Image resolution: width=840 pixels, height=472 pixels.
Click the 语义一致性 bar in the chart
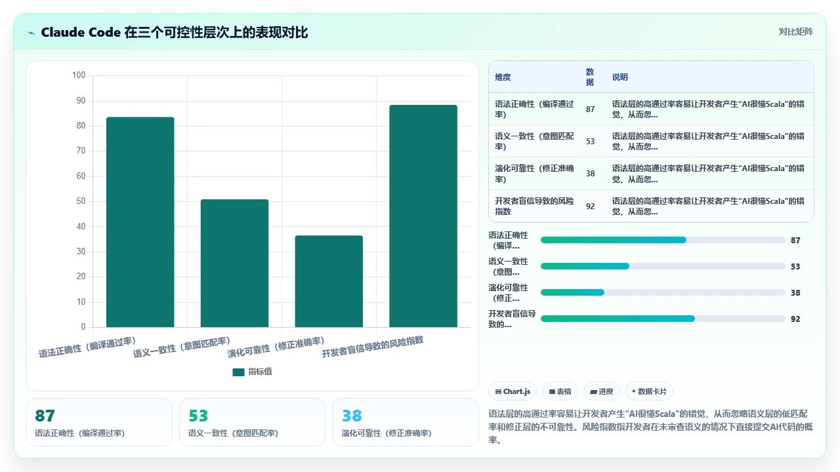(x=234, y=263)
